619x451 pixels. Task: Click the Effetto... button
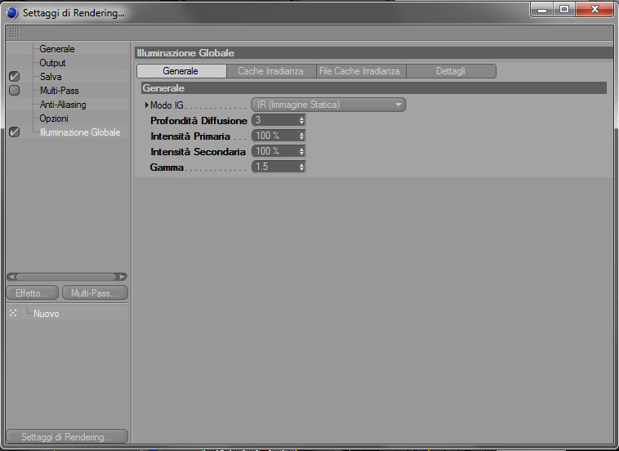[x=33, y=293]
